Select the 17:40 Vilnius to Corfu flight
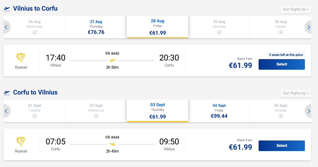Viewport: 318px width, 167px height. pos(282,64)
